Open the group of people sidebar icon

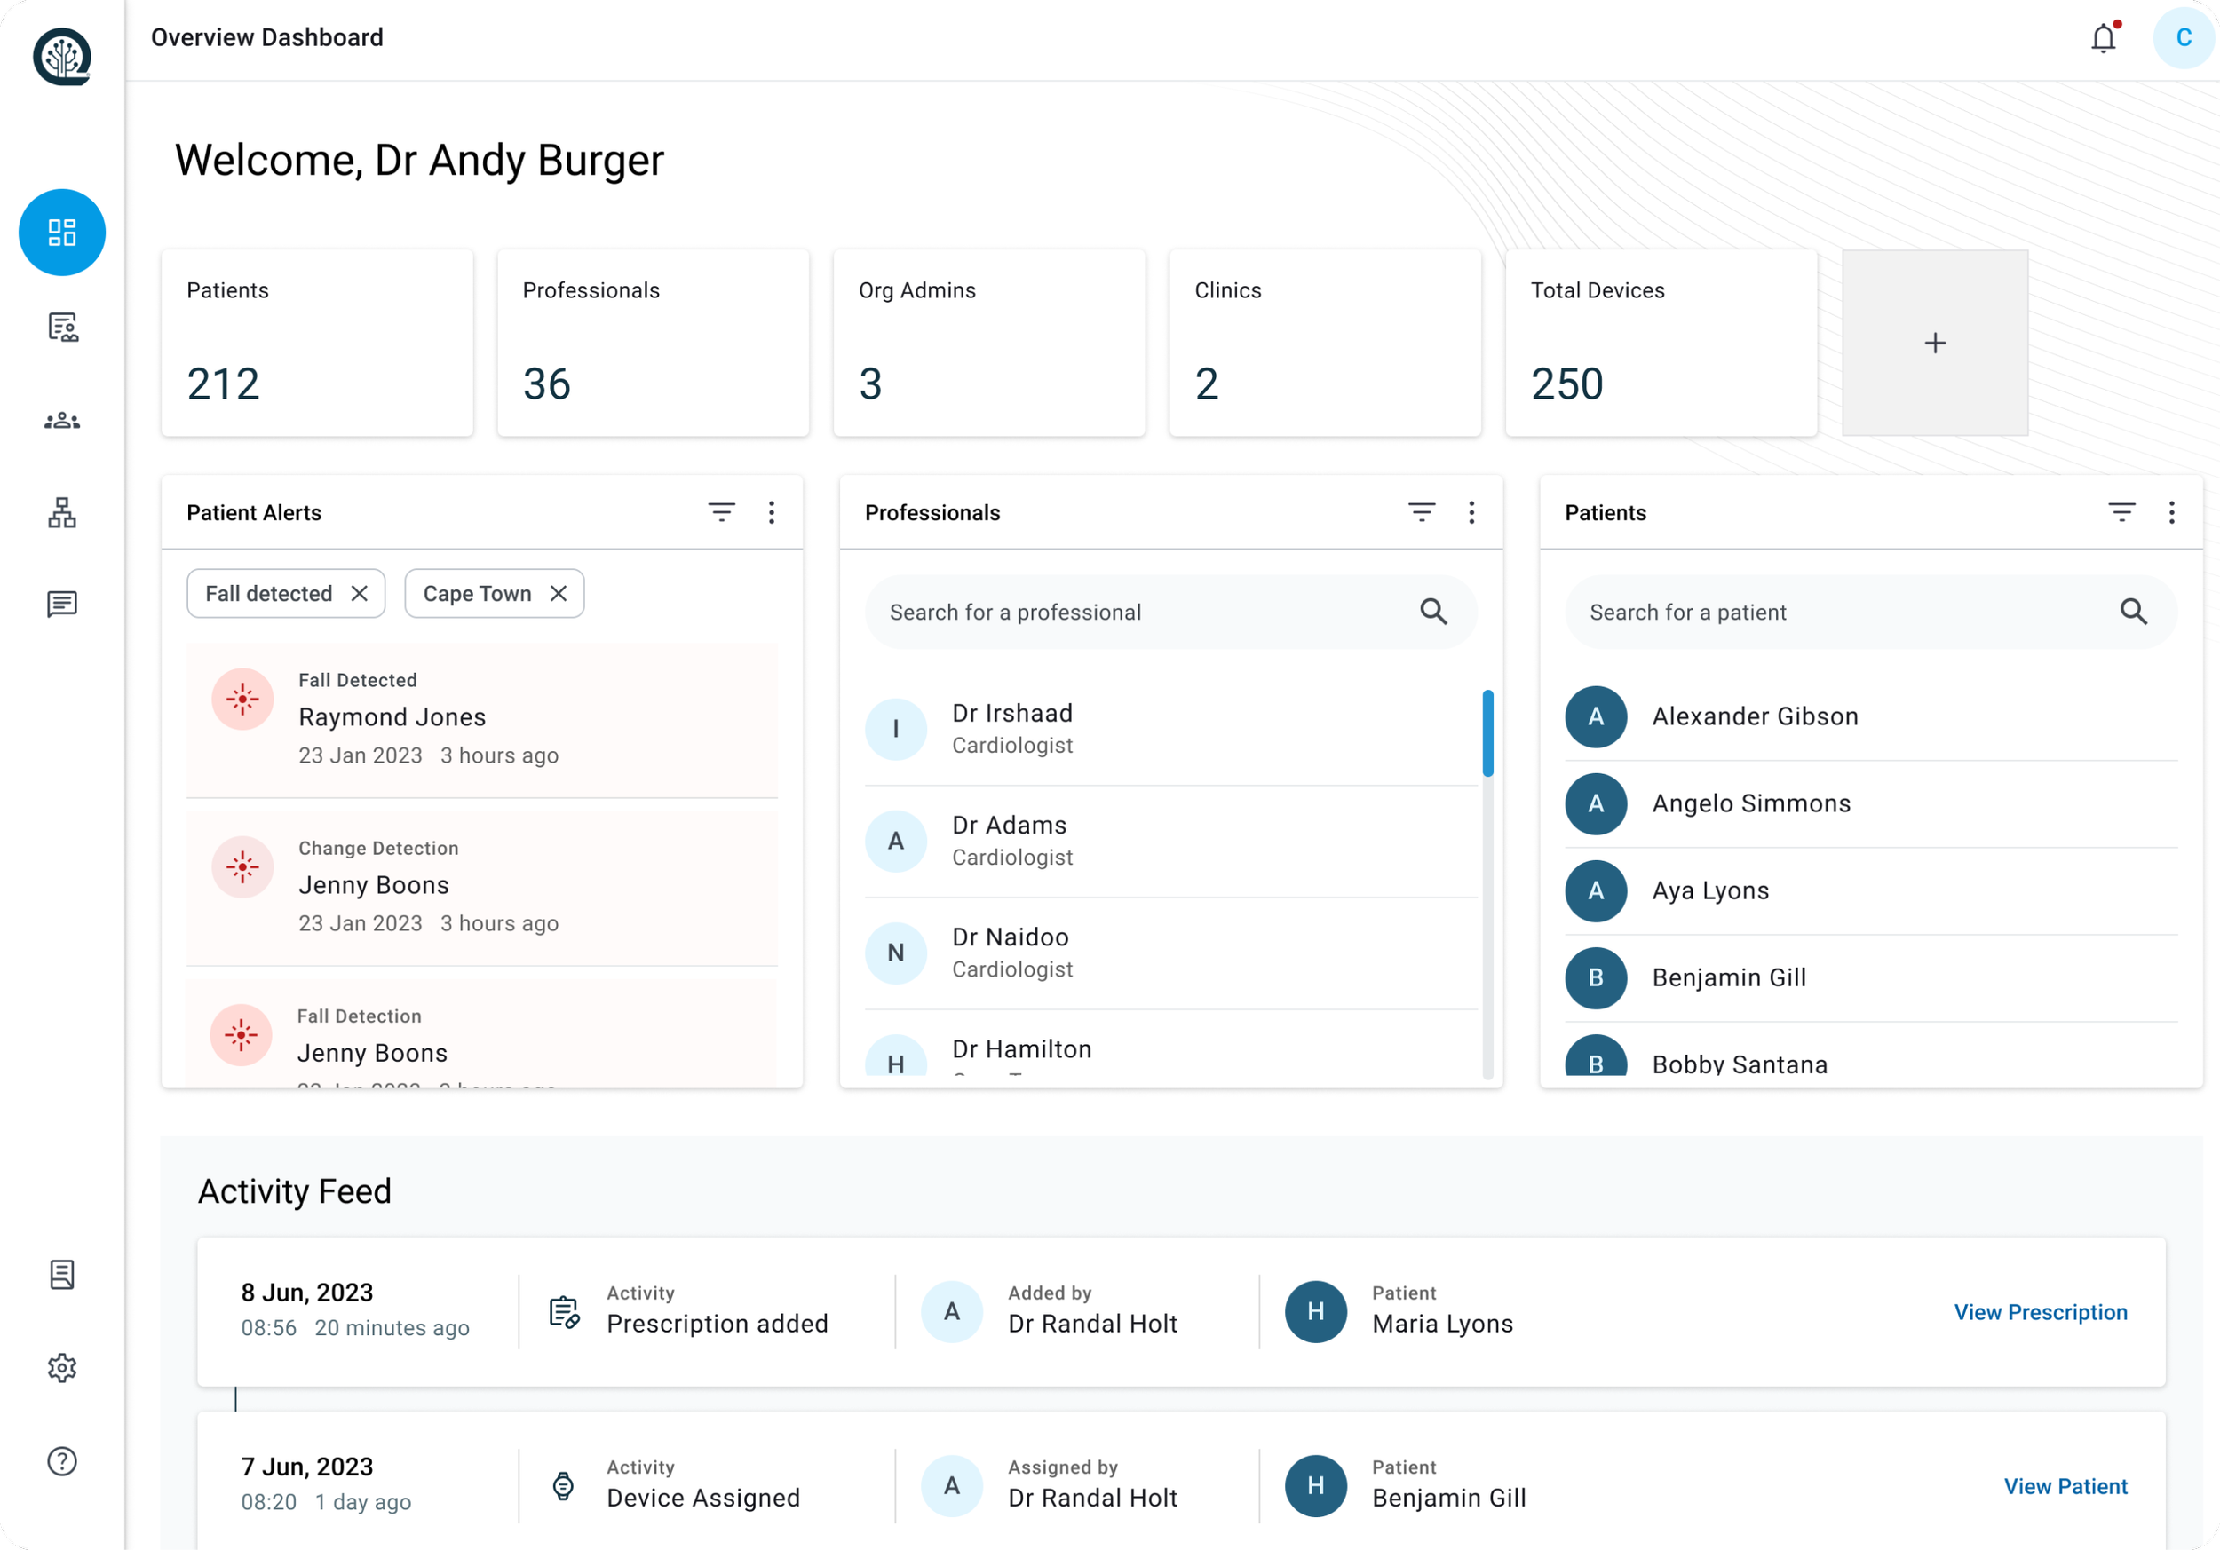pyautogui.click(x=62, y=421)
